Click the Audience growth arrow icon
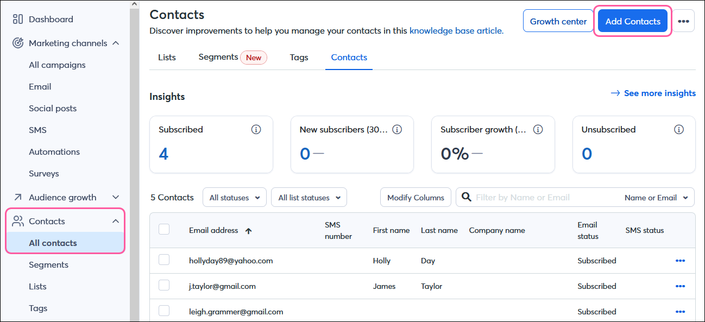Screen dimensions: 705x322 [18, 197]
